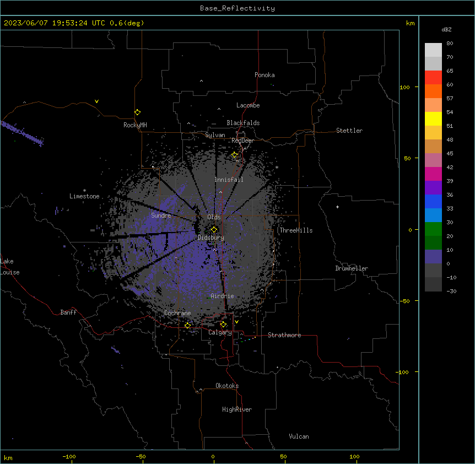Click the RockyMH label

(135, 125)
